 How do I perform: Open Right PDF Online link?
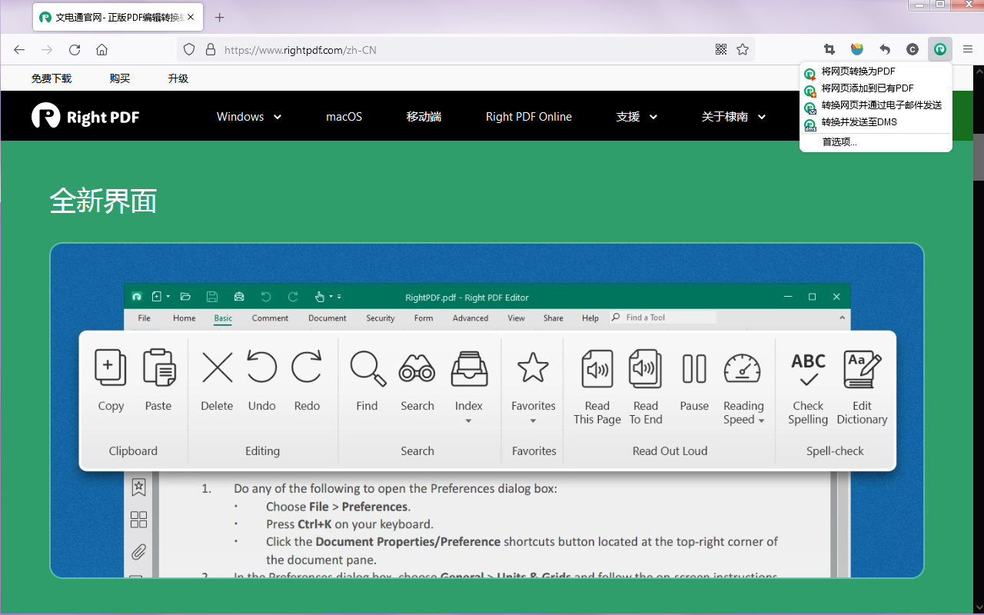coord(529,117)
